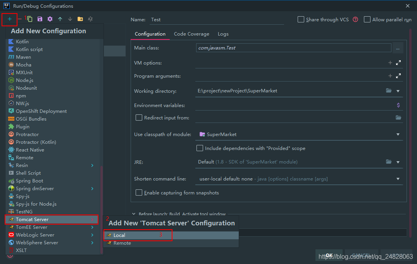
Task: Expand the WebLogic Server submenu arrow
Action: click(x=92, y=235)
